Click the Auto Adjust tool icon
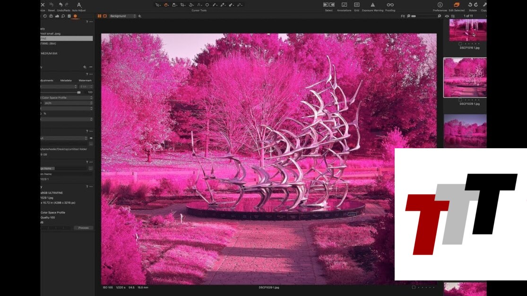Image resolution: width=527 pixels, height=296 pixels. point(79,5)
